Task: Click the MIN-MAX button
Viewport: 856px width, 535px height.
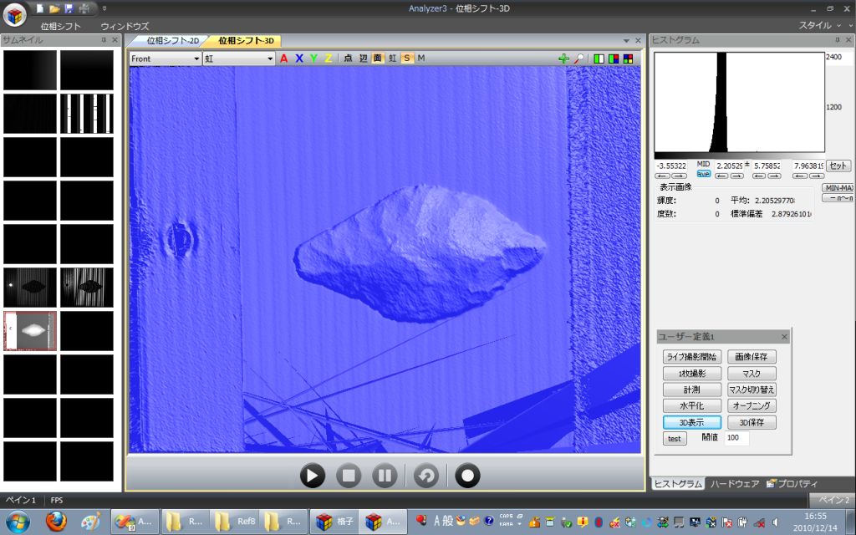Action: tap(838, 188)
